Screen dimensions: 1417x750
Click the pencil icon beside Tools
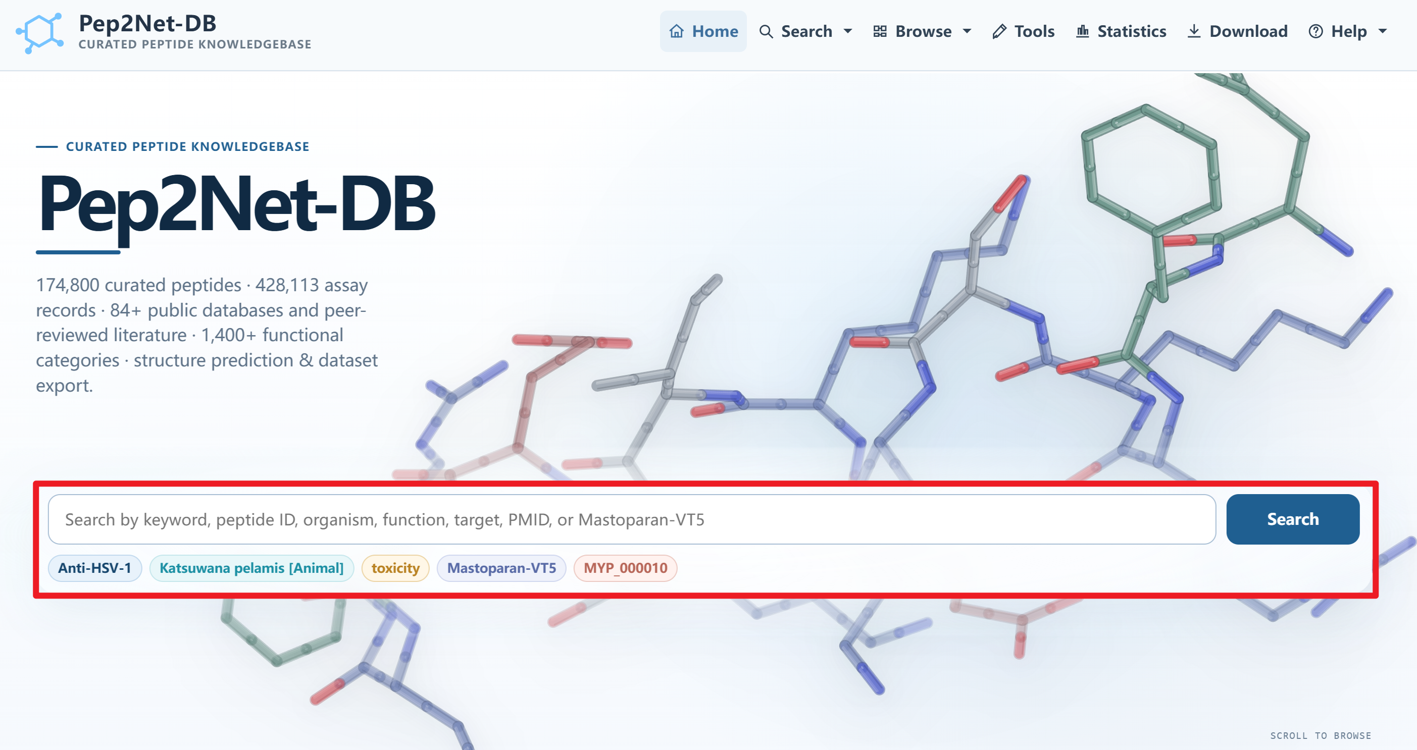[x=999, y=31]
